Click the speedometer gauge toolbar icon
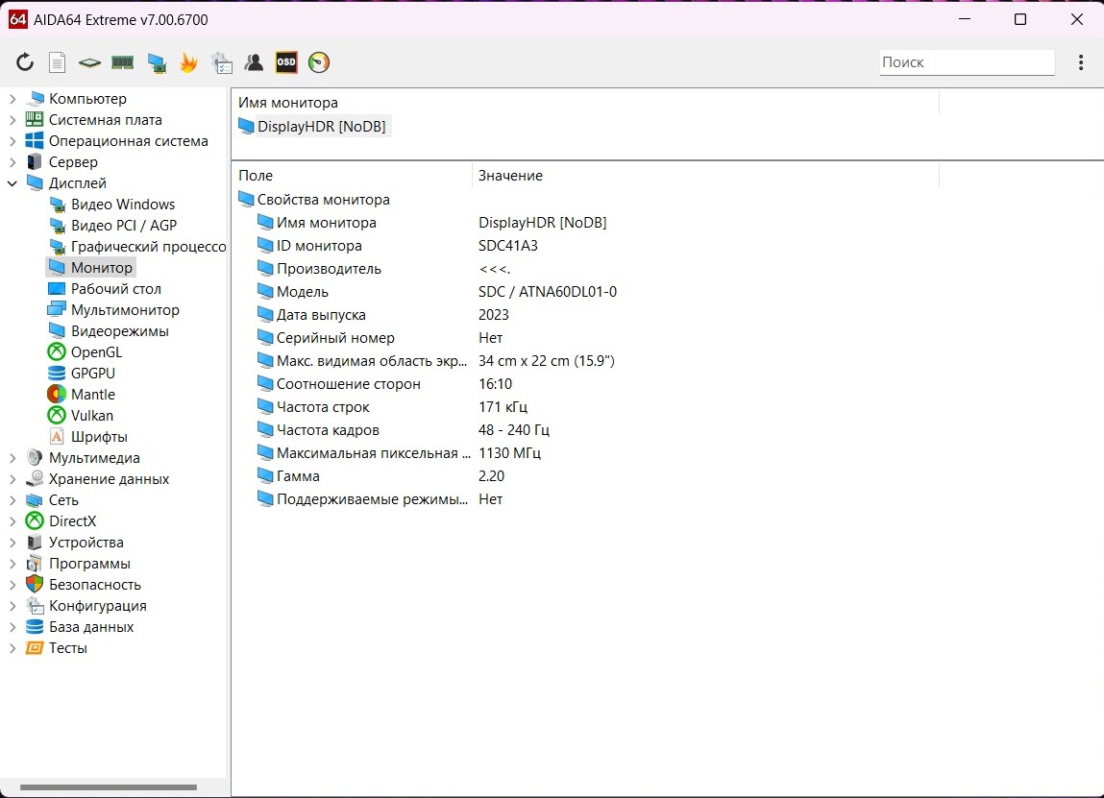The height and width of the screenshot is (798, 1104). point(319,62)
